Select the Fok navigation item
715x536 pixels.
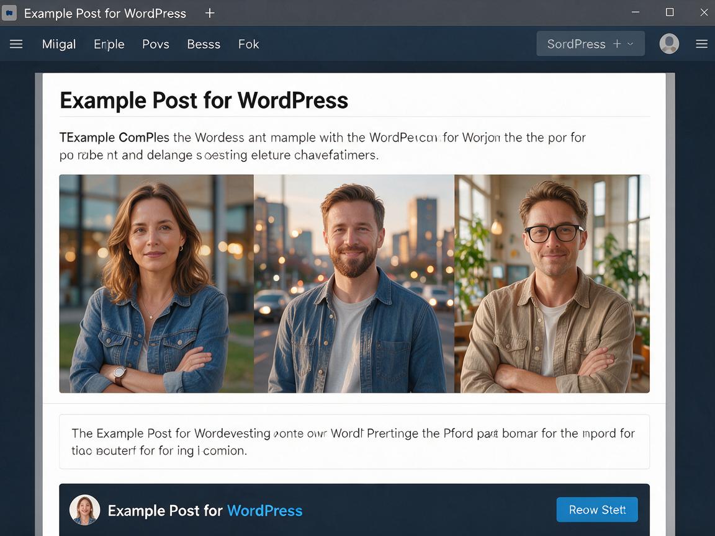pyautogui.click(x=248, y=44)
